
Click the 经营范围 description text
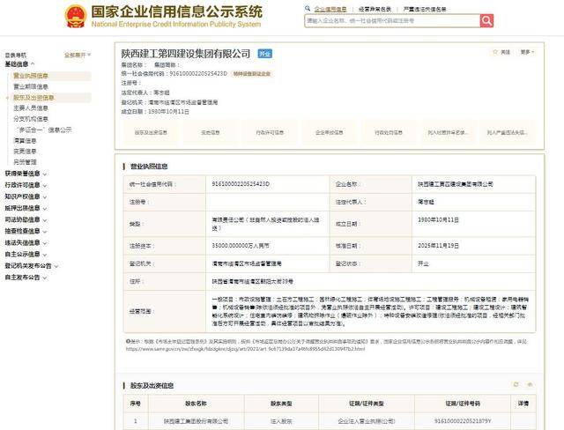[x=370, y=311]
